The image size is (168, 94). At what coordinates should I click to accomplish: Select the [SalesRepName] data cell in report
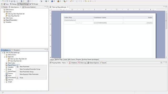tap(78, 20)
